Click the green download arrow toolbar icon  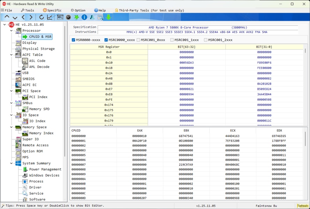click(x=108, y=17)
